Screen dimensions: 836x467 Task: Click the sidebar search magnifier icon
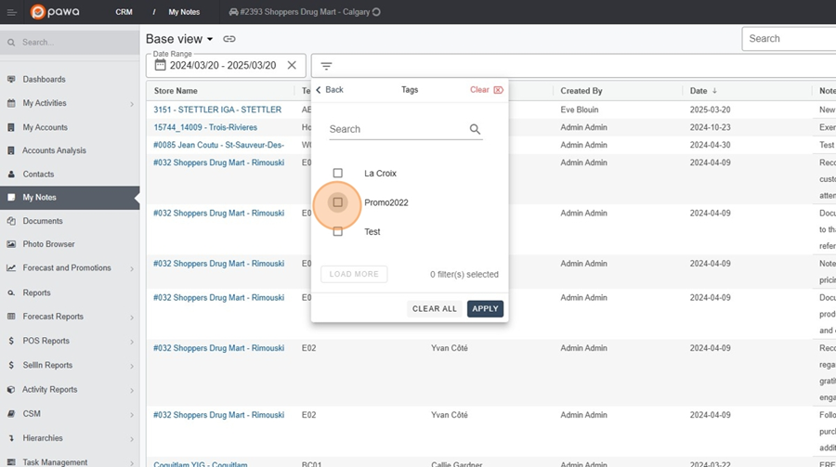tap(11, 42)
